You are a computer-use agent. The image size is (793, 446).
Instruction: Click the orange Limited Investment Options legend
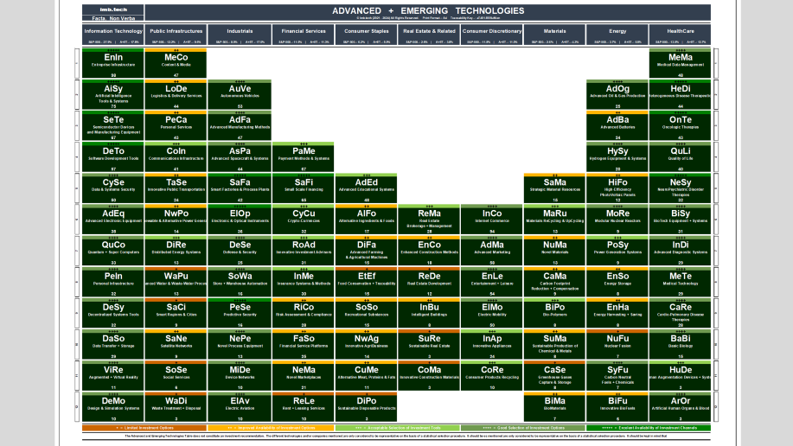coord(144,427)
